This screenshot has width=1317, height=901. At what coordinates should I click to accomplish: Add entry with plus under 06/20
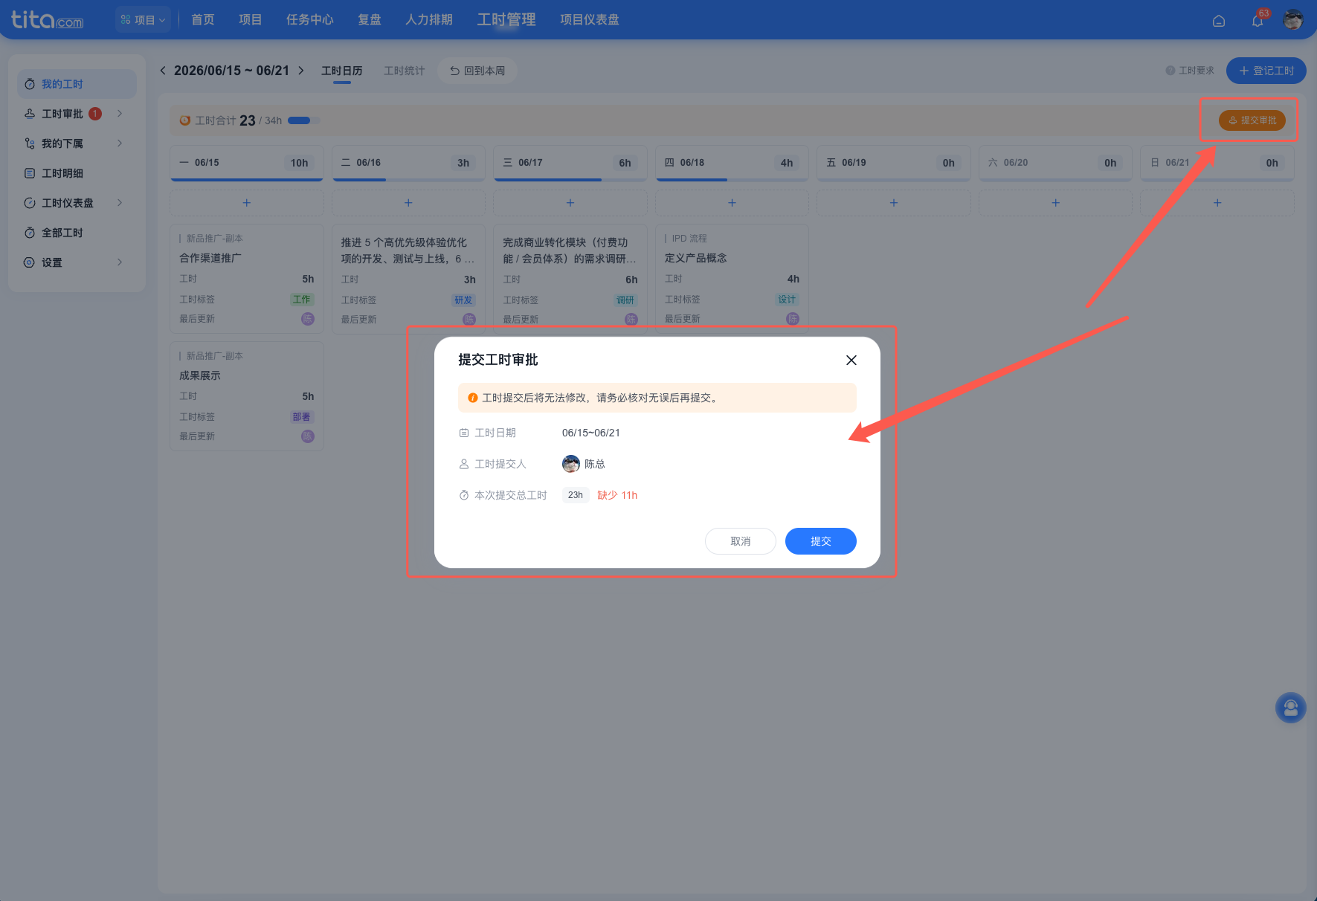[x=1055, y=203]
